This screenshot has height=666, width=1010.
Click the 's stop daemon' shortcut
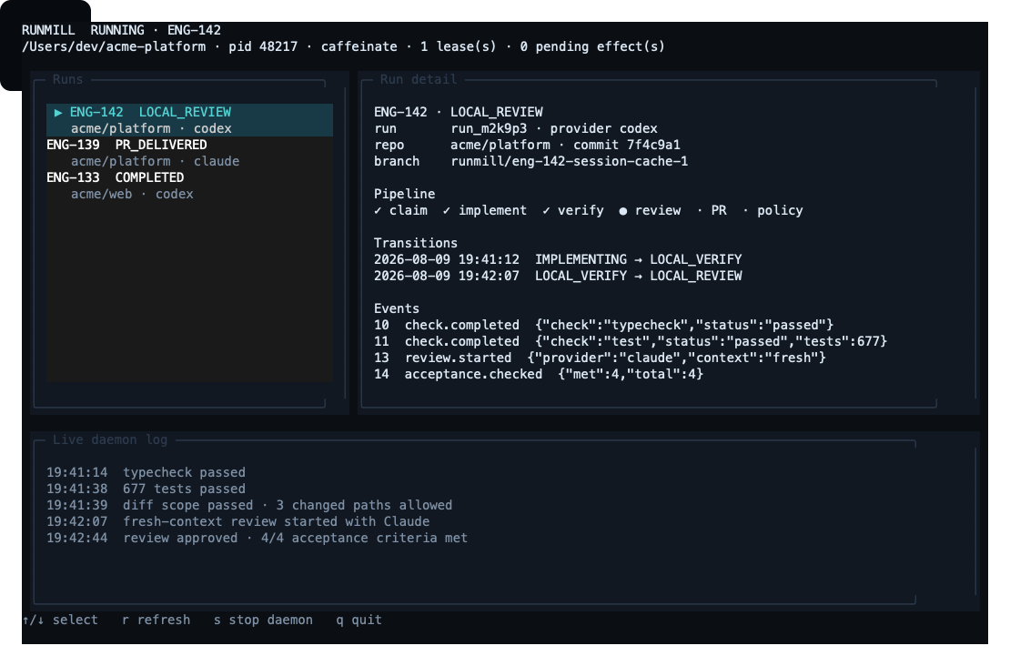[x=263, y=620]
